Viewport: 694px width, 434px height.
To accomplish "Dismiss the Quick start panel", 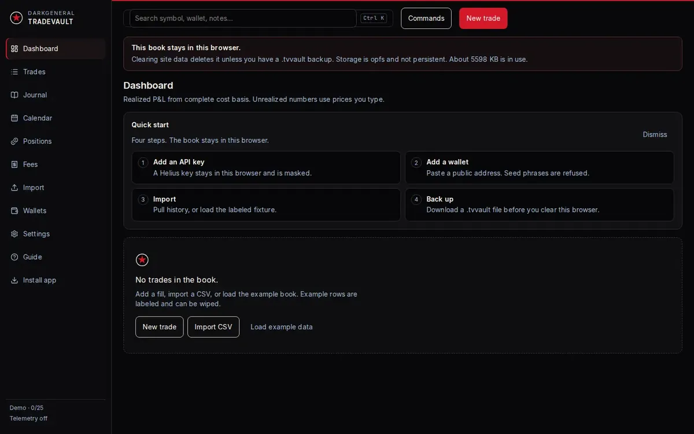I will coord(655,134).
